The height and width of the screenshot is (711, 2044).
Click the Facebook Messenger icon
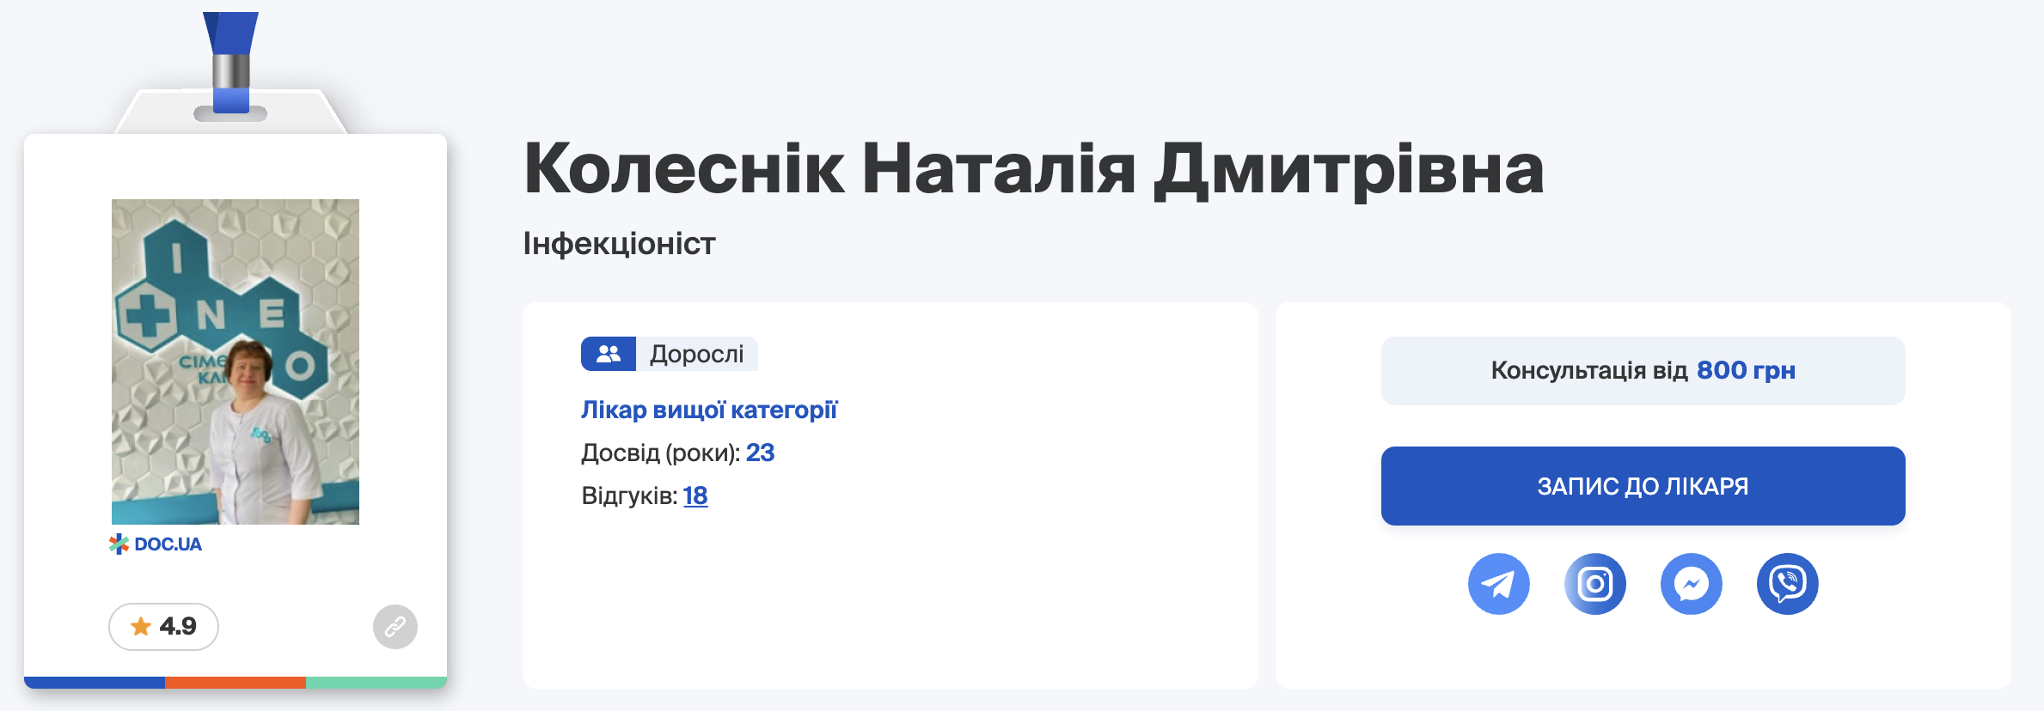pos(1691,584)
